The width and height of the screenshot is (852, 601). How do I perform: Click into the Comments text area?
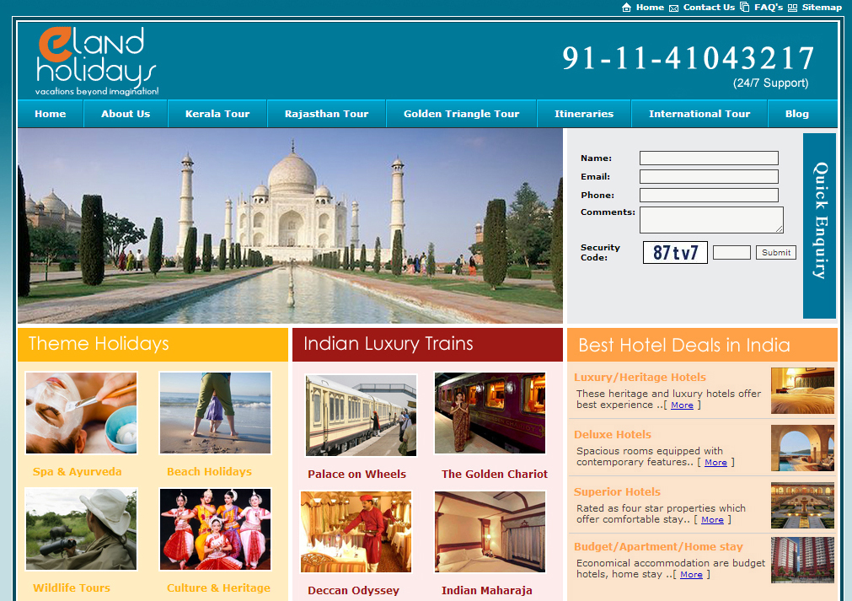[x=710, y=220]
